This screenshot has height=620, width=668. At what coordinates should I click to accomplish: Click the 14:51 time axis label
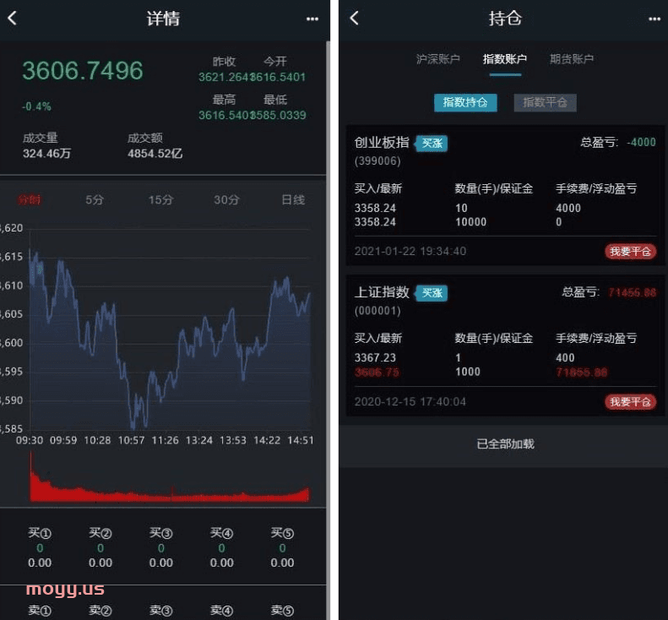pos(301,440)
